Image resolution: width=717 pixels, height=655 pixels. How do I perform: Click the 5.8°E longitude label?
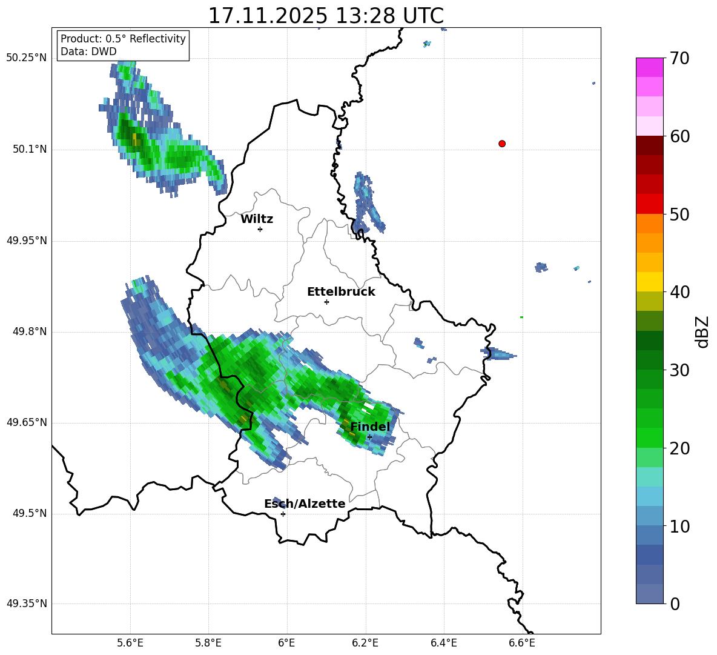point(208,643)
